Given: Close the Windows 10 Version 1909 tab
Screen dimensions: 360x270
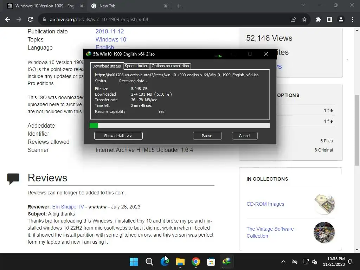Looking at the screenshot, I should [x=82, y=6].
